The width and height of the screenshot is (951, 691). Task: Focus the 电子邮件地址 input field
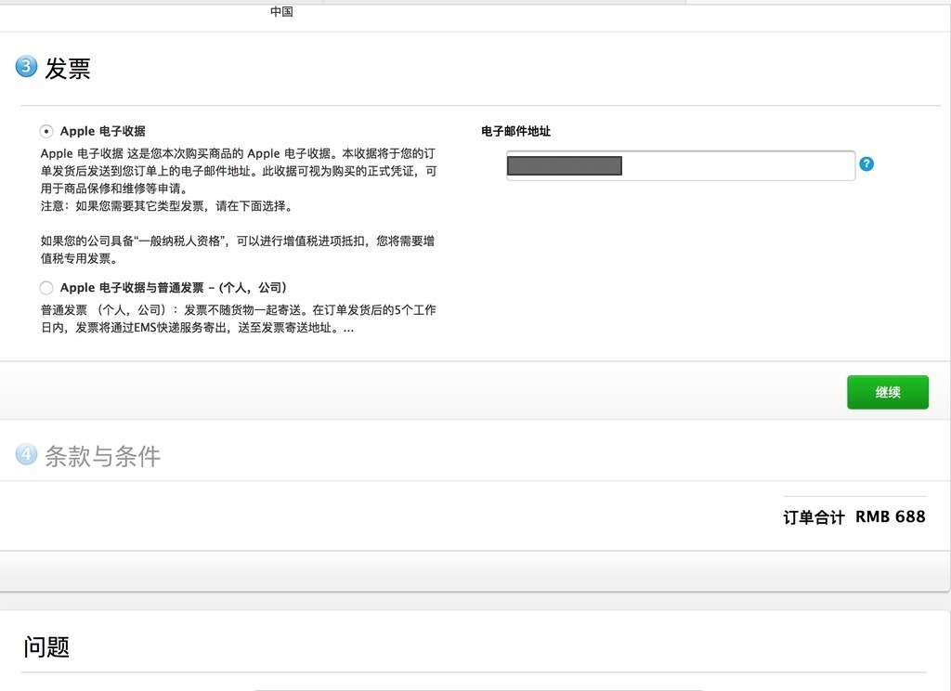pyautogui.click(x=681, y=165)
